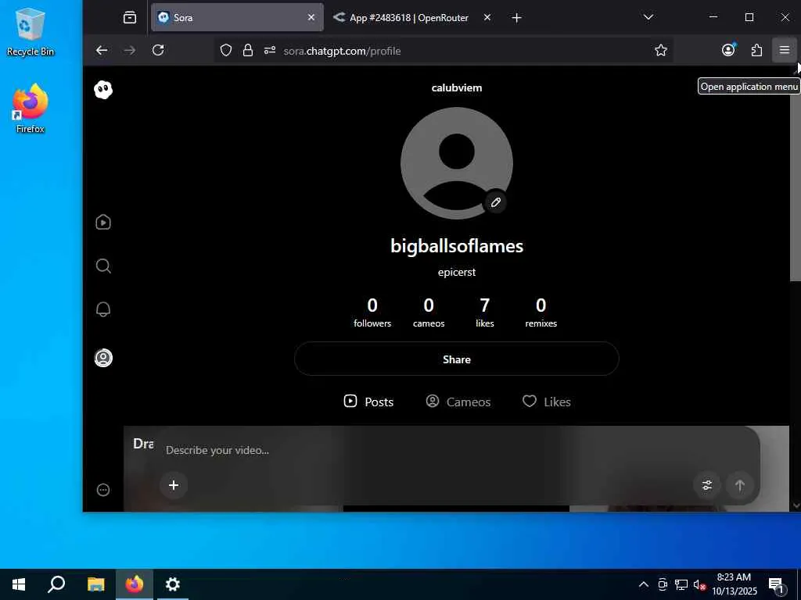Open the notification center icon
This screenshot has width=801, height=600.
[x=777, y=585]
